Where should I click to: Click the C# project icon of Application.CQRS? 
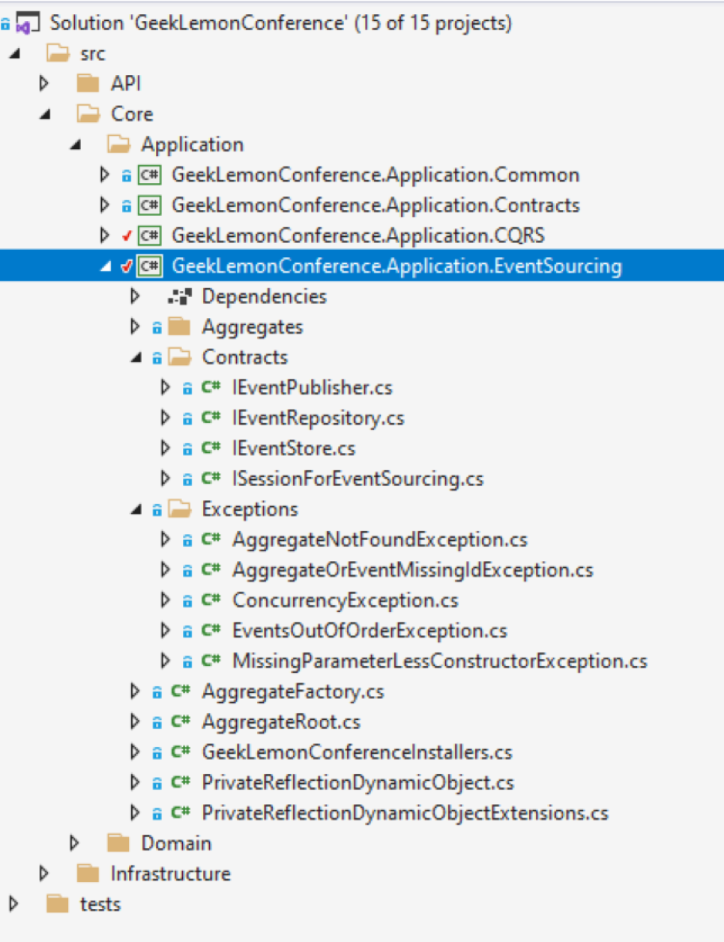pos(149,235)
